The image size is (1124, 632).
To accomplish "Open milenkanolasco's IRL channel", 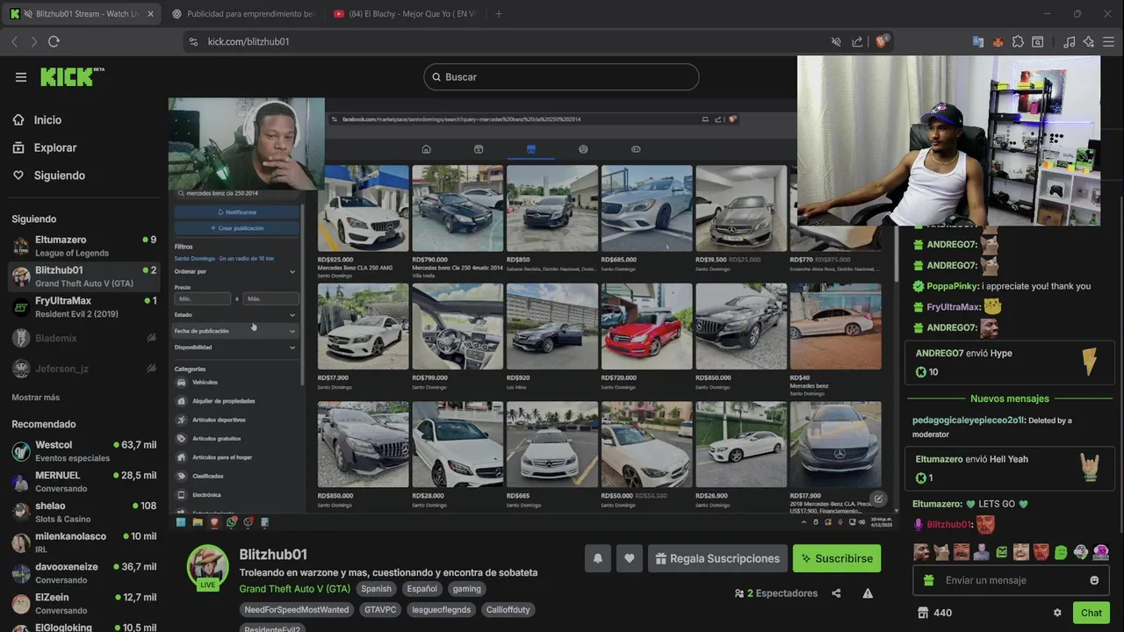I will tap(83, 542).
